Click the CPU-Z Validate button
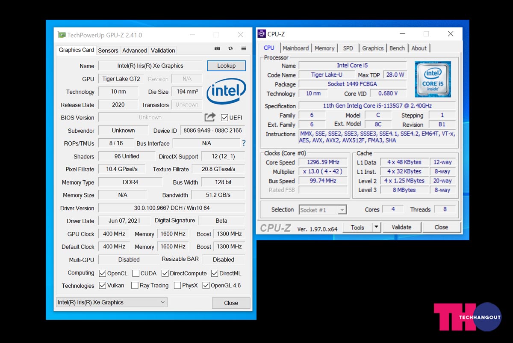The image size is (513, 343). click(401, 227)
